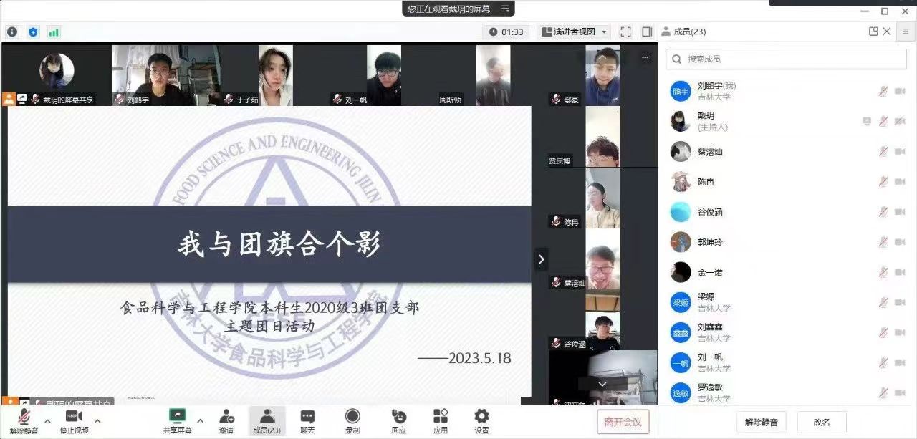Open the Chat (聊天) panel
The width and height of the screenshot is (917, 439).
coord(307,417)
